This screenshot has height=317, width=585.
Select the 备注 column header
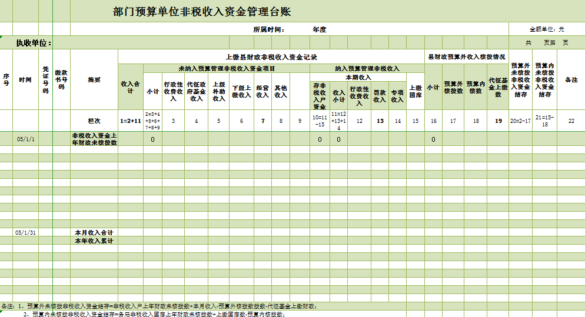pyautogui.click(x=571, y=80)
